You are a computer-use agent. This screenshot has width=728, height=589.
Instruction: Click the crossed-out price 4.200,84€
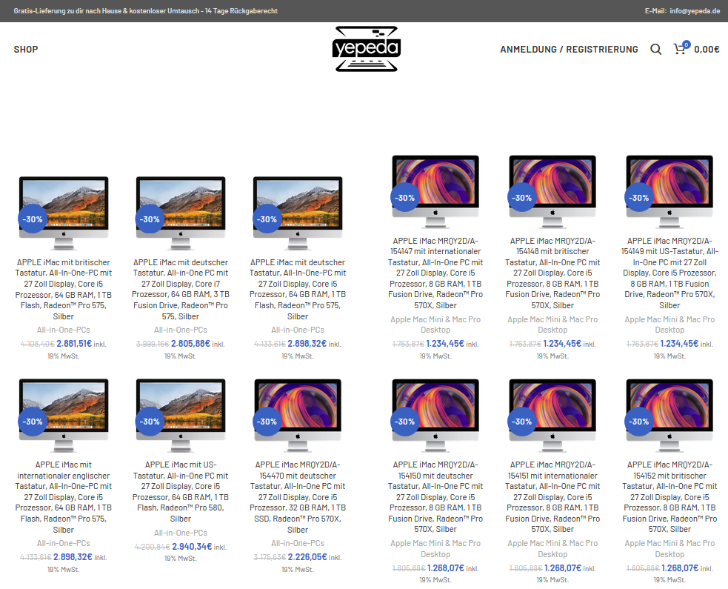coord(153,548)
